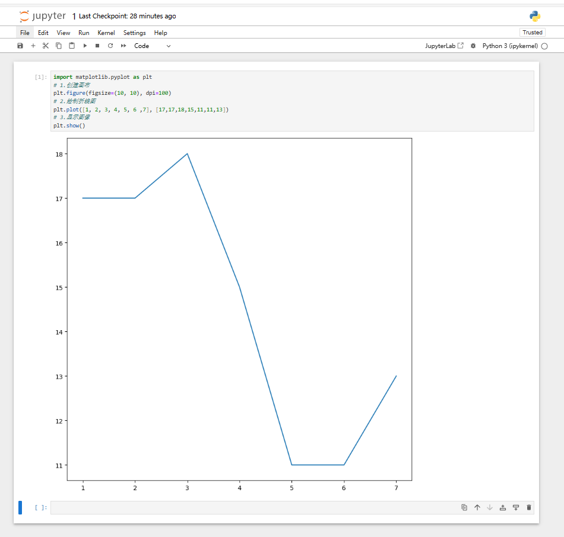This screenshot has height=537, width=564.
Task: Open the Kernel menu
Action: (x=106, y=33)
